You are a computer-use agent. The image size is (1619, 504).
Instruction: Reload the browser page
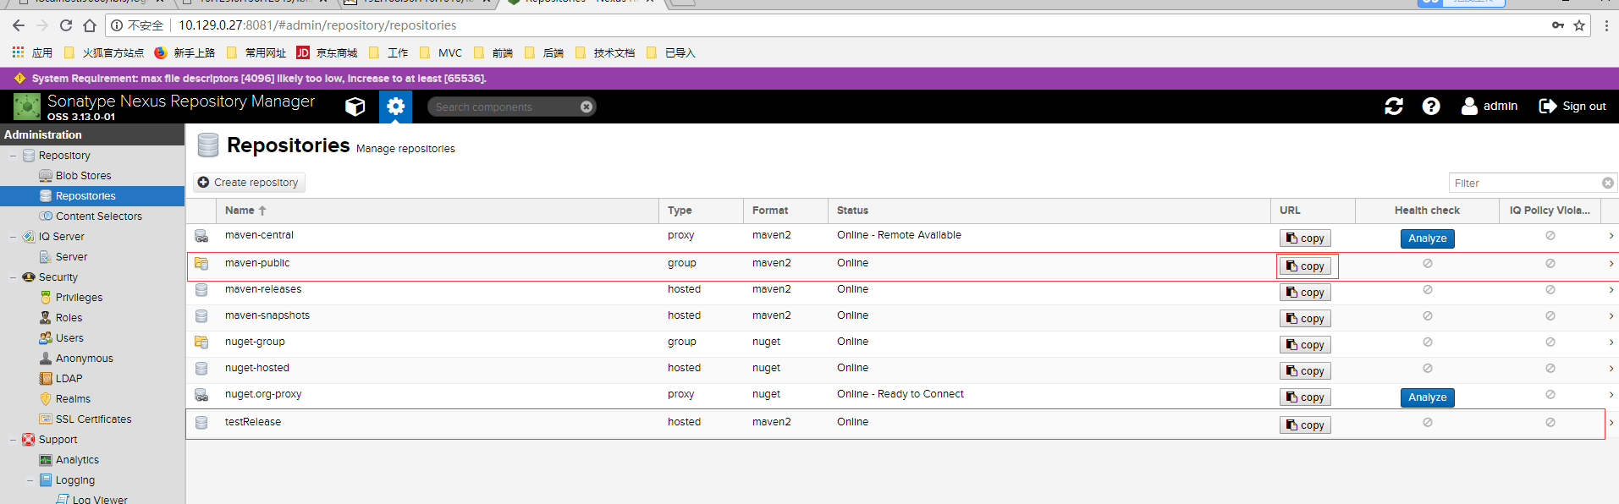coord(66,25)
